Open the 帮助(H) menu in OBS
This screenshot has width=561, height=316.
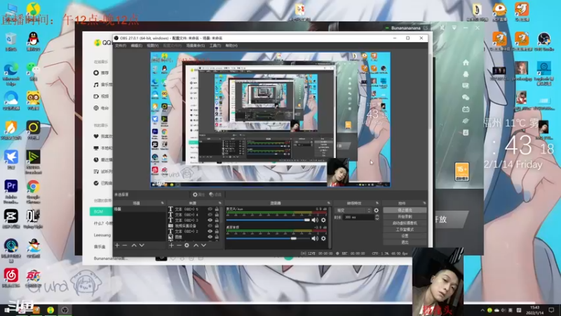click(x=231, y=46)
